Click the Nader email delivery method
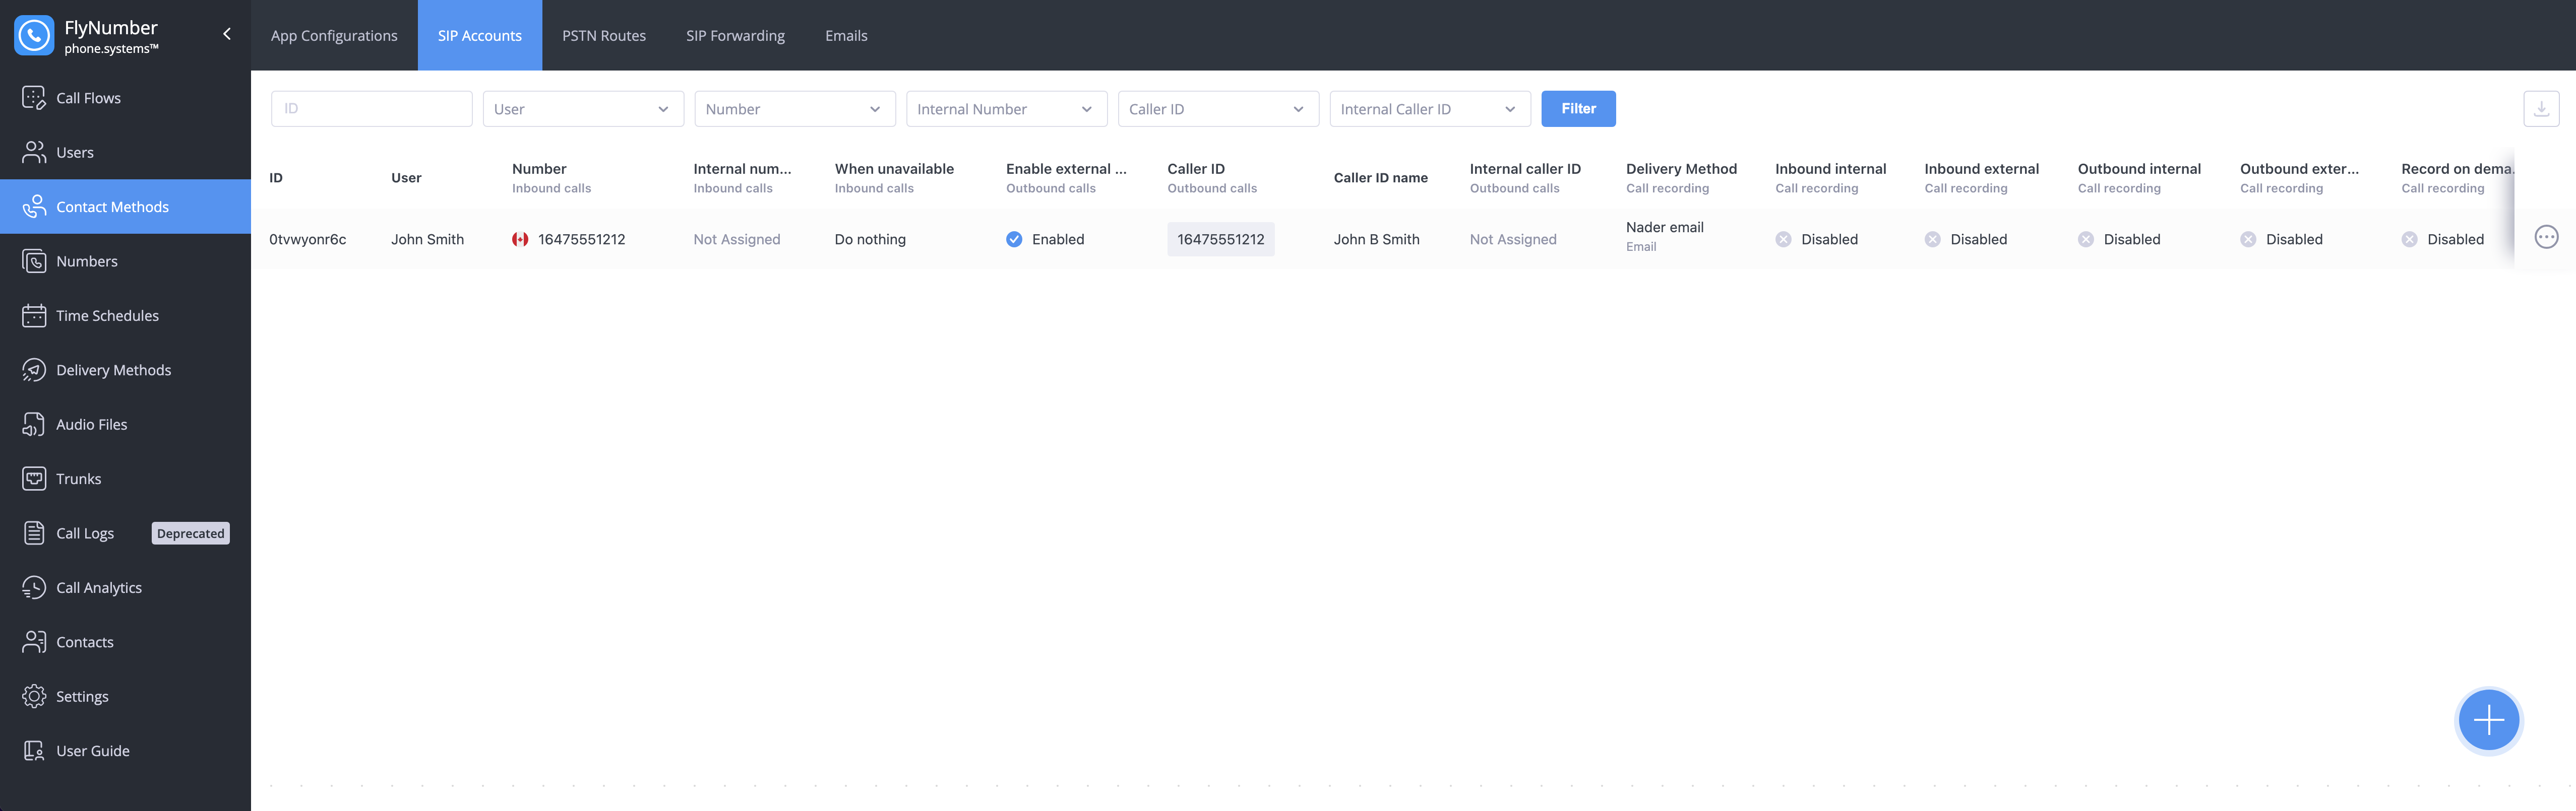 pos(1664,228)
